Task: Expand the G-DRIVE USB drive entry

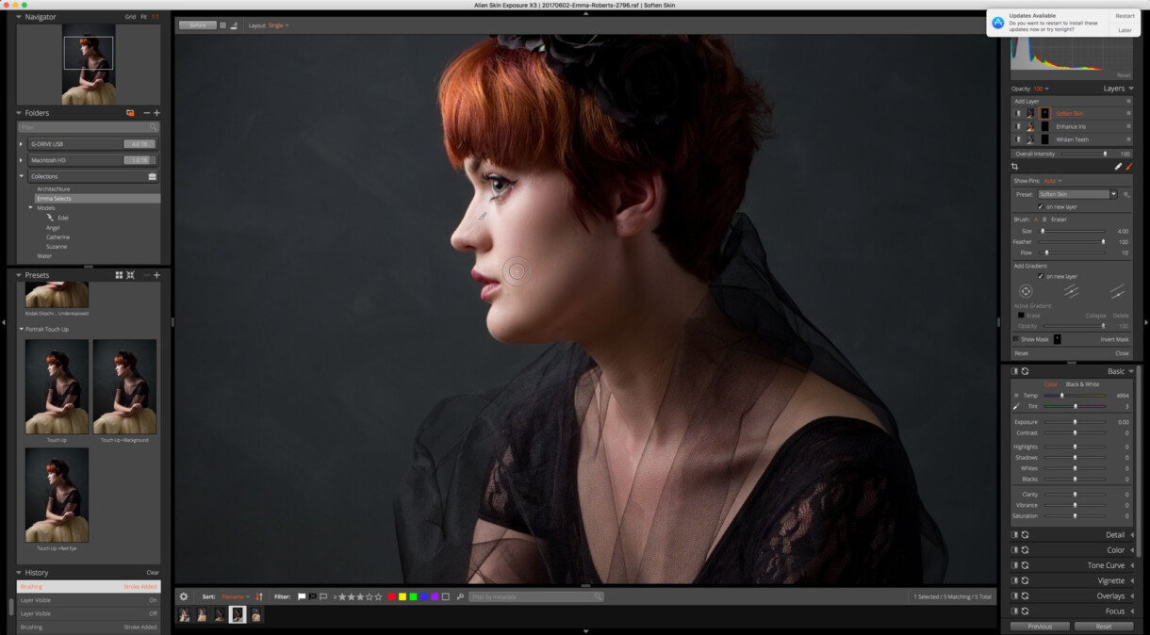Action: point(21,144)
